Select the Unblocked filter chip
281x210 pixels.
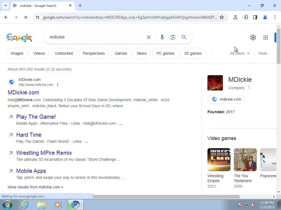[64, 53]
